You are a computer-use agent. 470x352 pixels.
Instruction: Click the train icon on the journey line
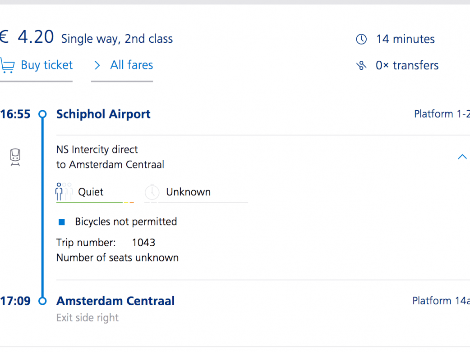tap(16, 157)
